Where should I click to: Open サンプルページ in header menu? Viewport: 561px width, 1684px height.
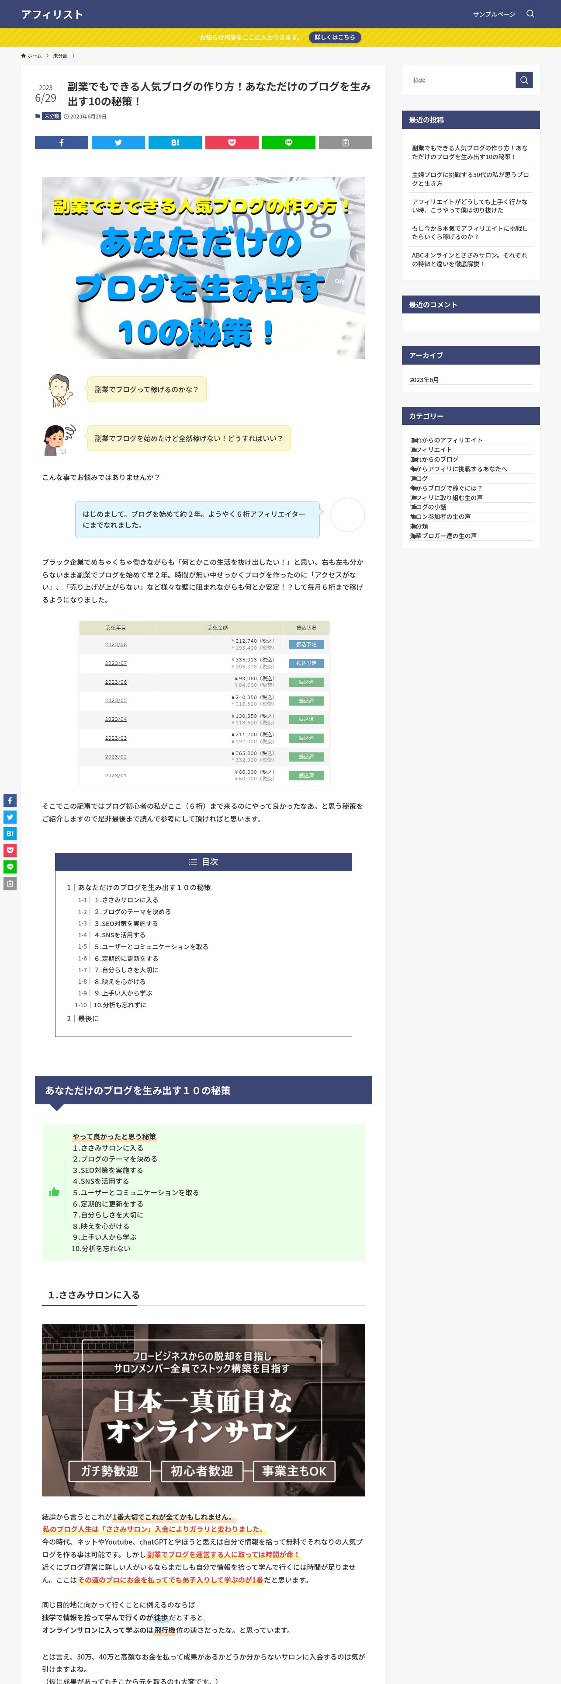[x=494, y=14]
